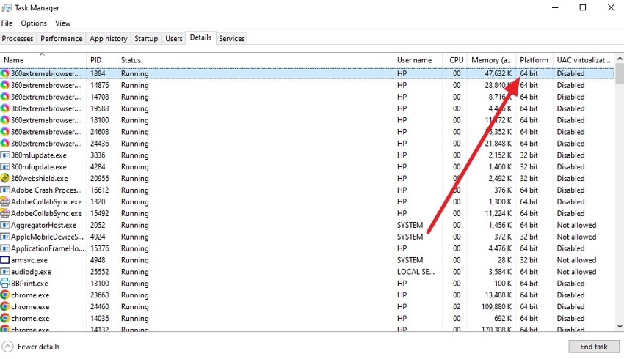
Task: Click 32 bit in the armsvc.exe row
Action: (x=529, y=260)
